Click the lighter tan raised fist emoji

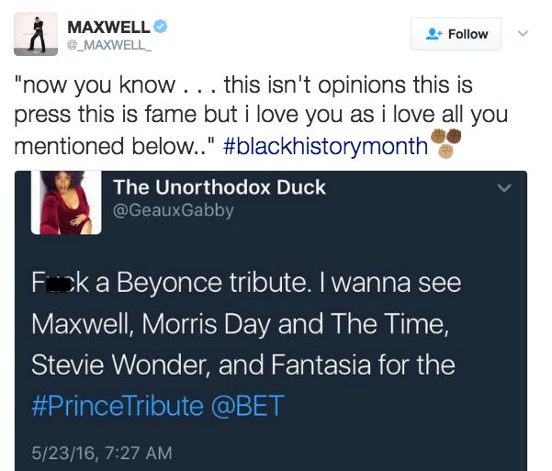point(445,150)
